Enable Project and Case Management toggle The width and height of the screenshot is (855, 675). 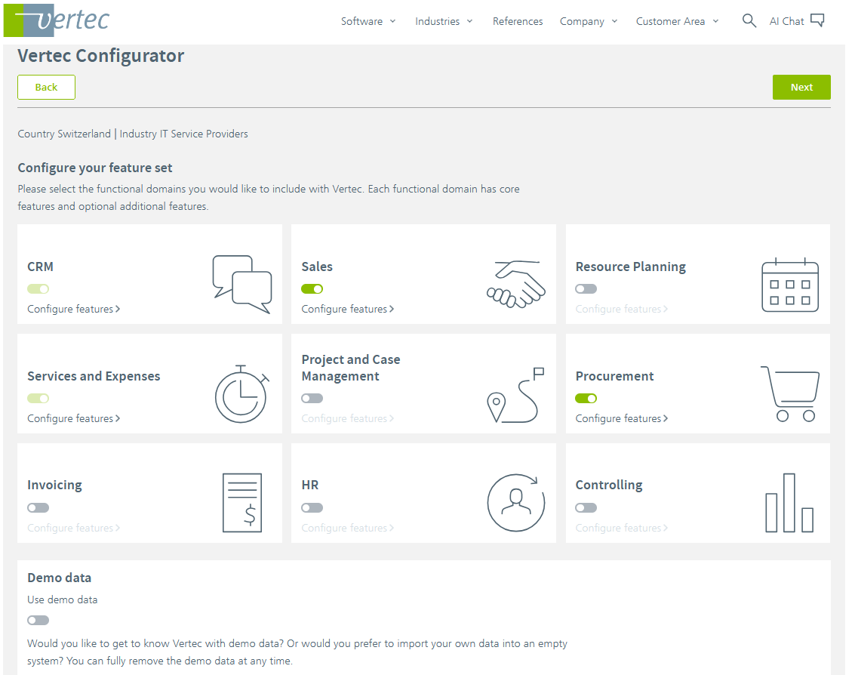312,399
